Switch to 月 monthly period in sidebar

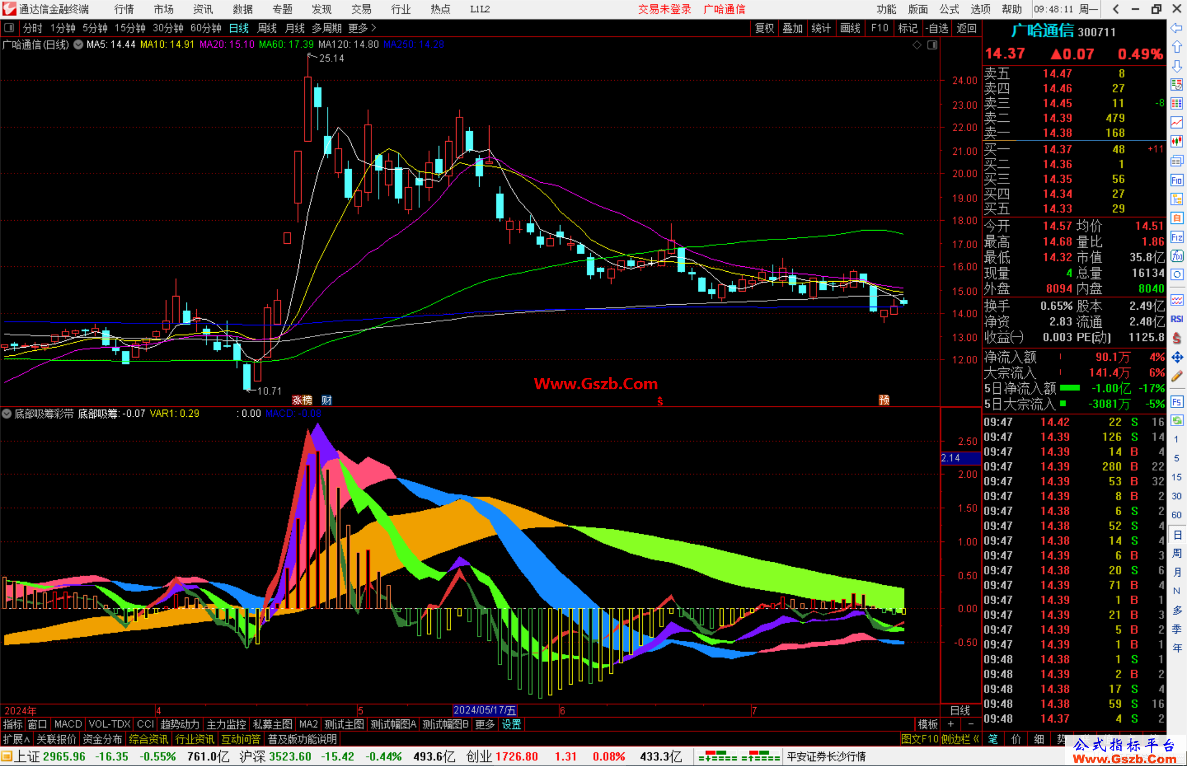1177,572
